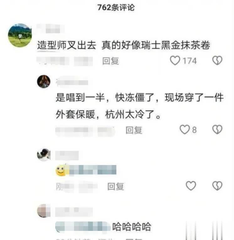
Task: Tap the 是唱到一半 reply text
Action: pos(139,106)
